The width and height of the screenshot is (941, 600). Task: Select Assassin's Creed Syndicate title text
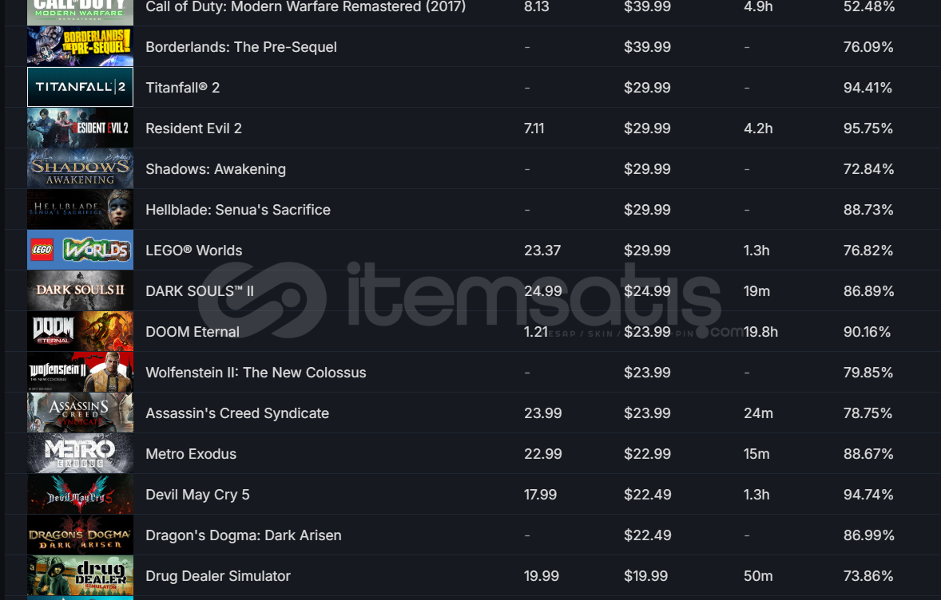tap(237, 413)
